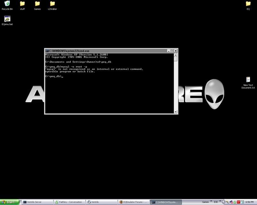Click the current C:\peq_db> prompt line
Viewport: 257px width, 205px height.
[x=54, y=76]
